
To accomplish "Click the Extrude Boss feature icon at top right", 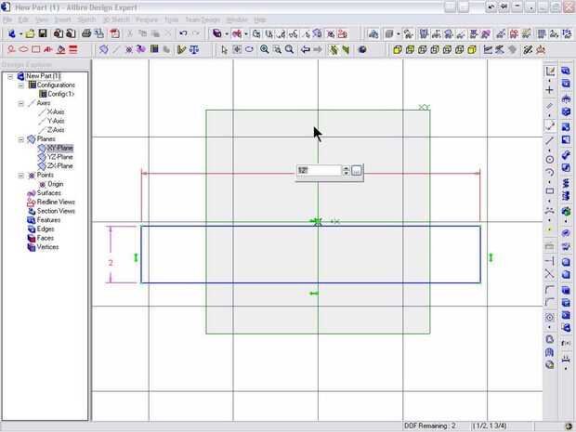I will point(566,72).
